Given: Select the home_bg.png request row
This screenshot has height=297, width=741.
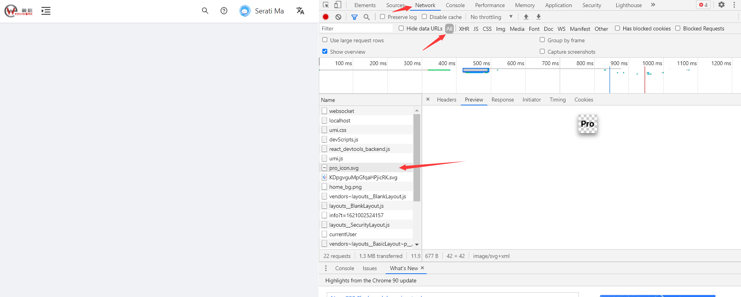Looking at the screenshot, I should click(x=366, y=187).
